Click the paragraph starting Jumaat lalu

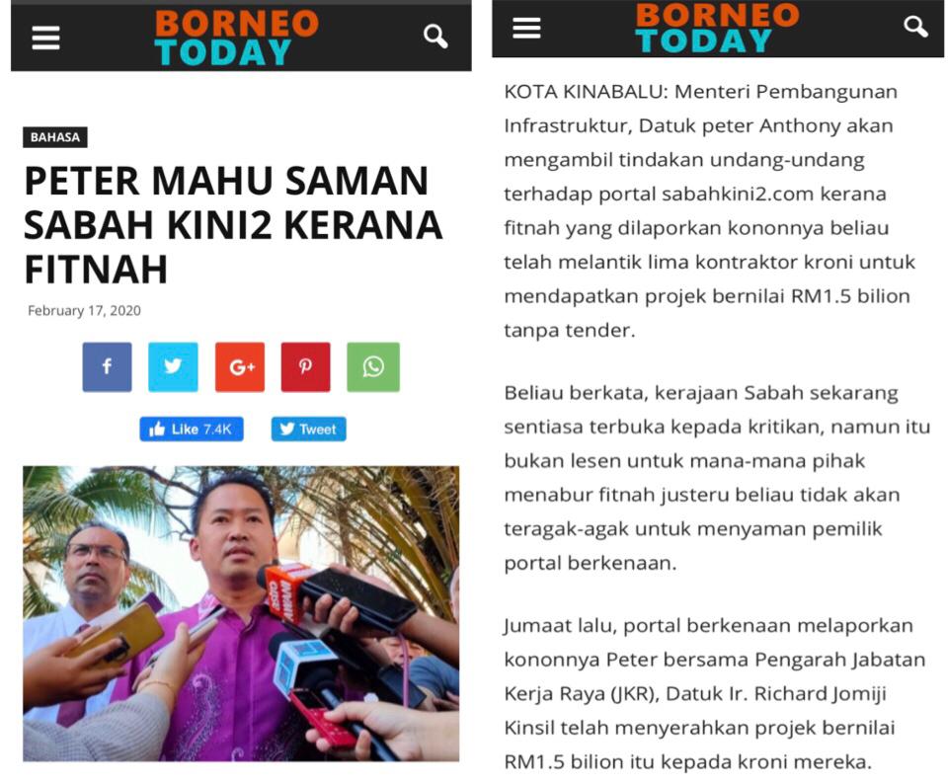click(715, 693)
